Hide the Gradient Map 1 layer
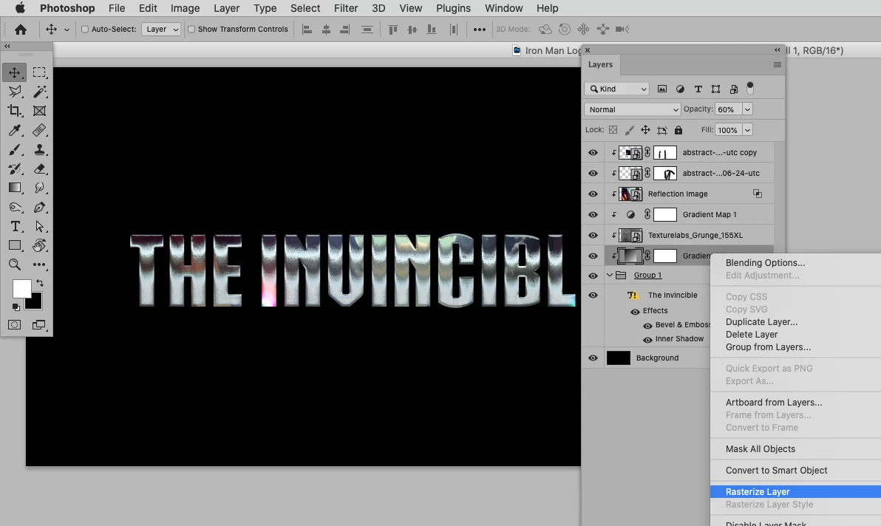881x526 pixels. point(593,215)
